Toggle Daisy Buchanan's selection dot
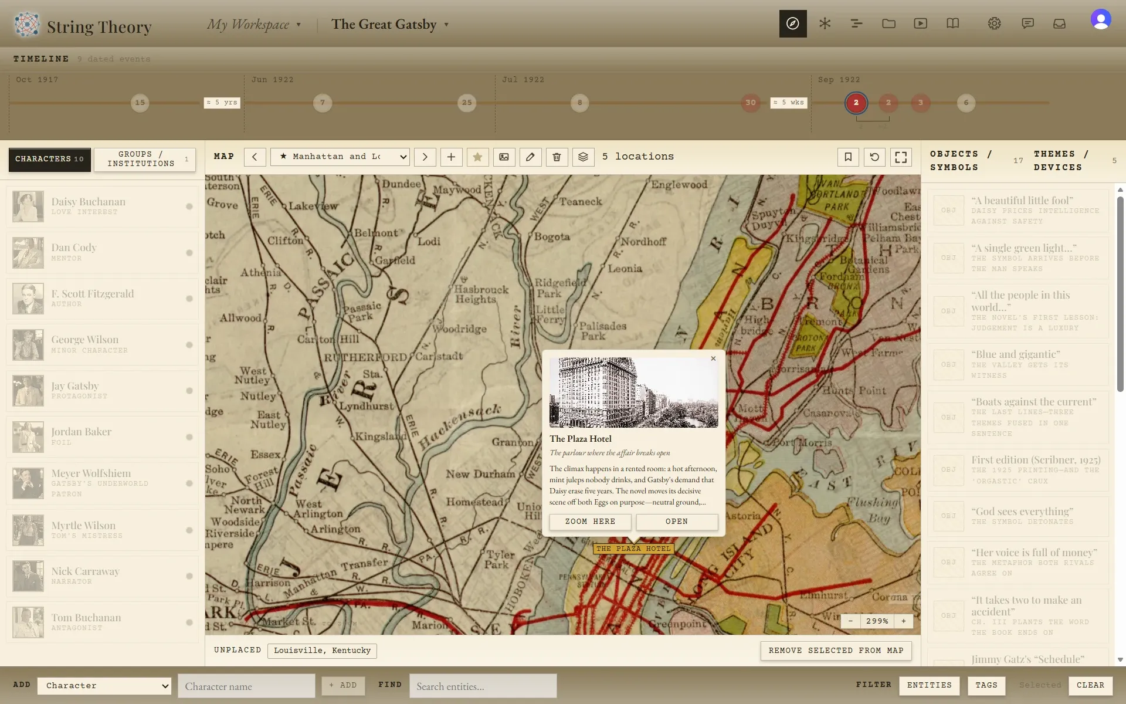The image size is (1126, 704). [189, 207]
